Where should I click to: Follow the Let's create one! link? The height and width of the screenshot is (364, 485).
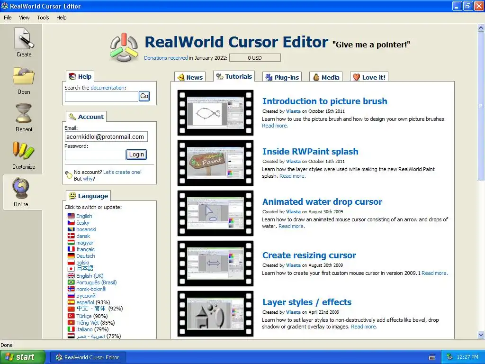tap(122, 172)
